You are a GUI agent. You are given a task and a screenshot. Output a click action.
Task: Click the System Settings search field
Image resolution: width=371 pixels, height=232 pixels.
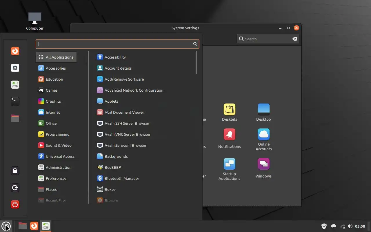coord(268,39)
